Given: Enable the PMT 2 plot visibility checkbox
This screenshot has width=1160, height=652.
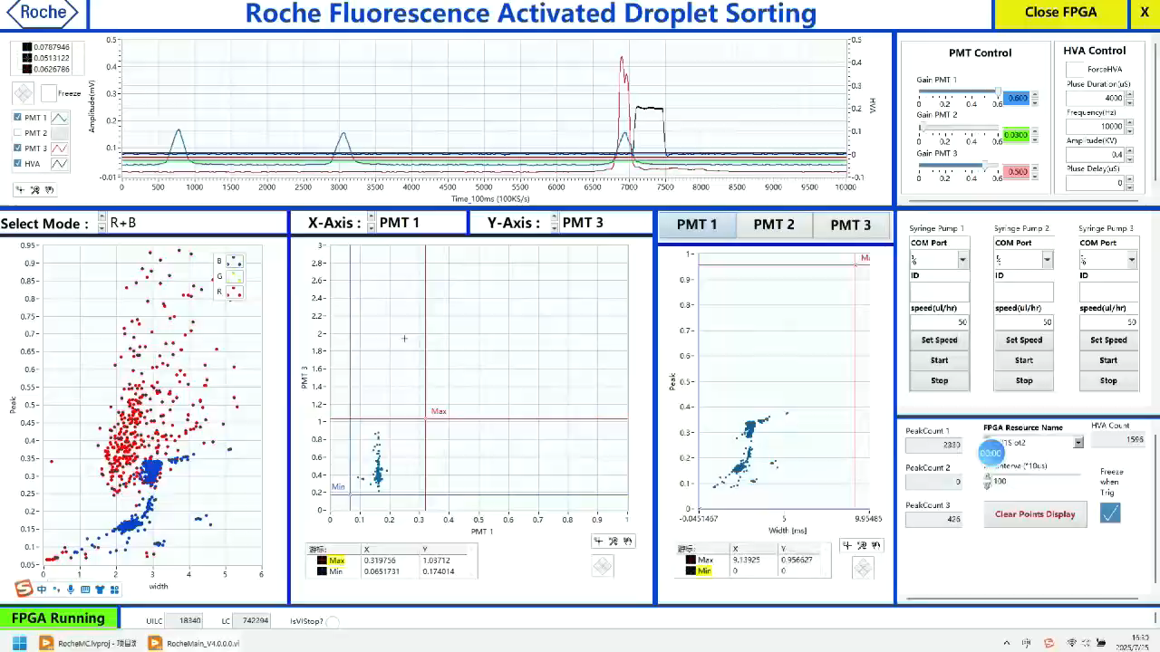Looking at the screenshot, I should 18,133.
